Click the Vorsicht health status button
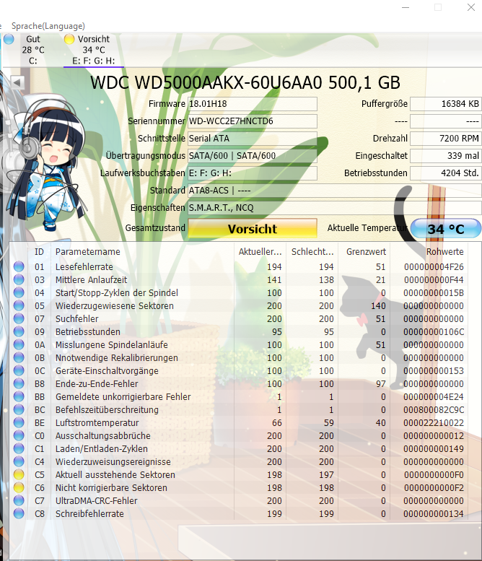 (x=253, y=228)
